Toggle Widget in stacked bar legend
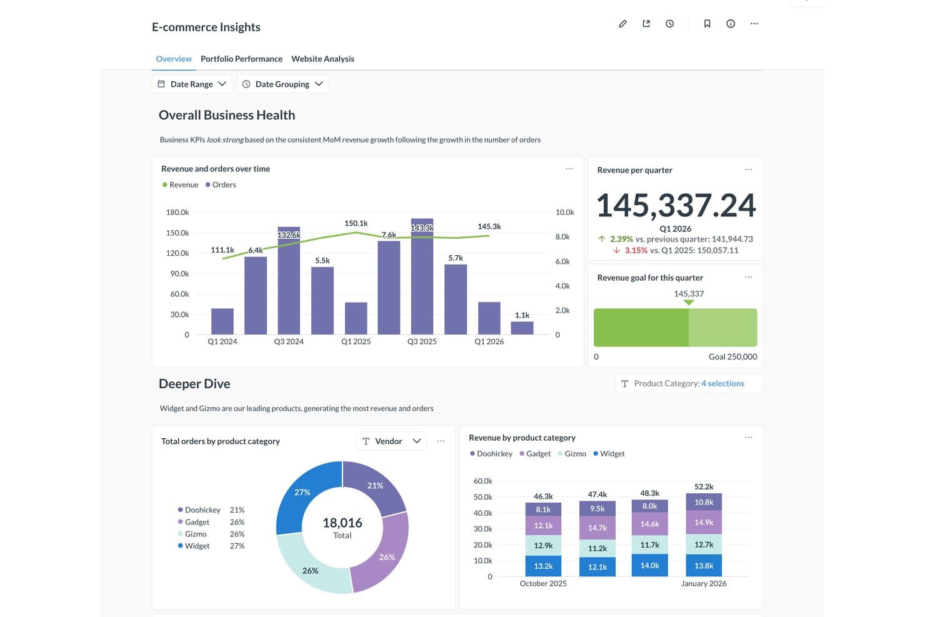Screen dimensions: 925x617 [609, 454]
